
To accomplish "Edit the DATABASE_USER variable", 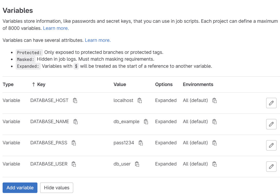I will [271, 167].
